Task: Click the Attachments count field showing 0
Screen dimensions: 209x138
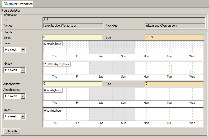Action: [x=73, y=84]
